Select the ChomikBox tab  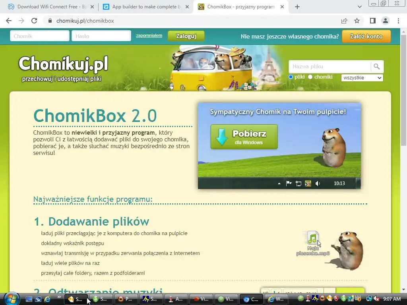click(240, 7)
